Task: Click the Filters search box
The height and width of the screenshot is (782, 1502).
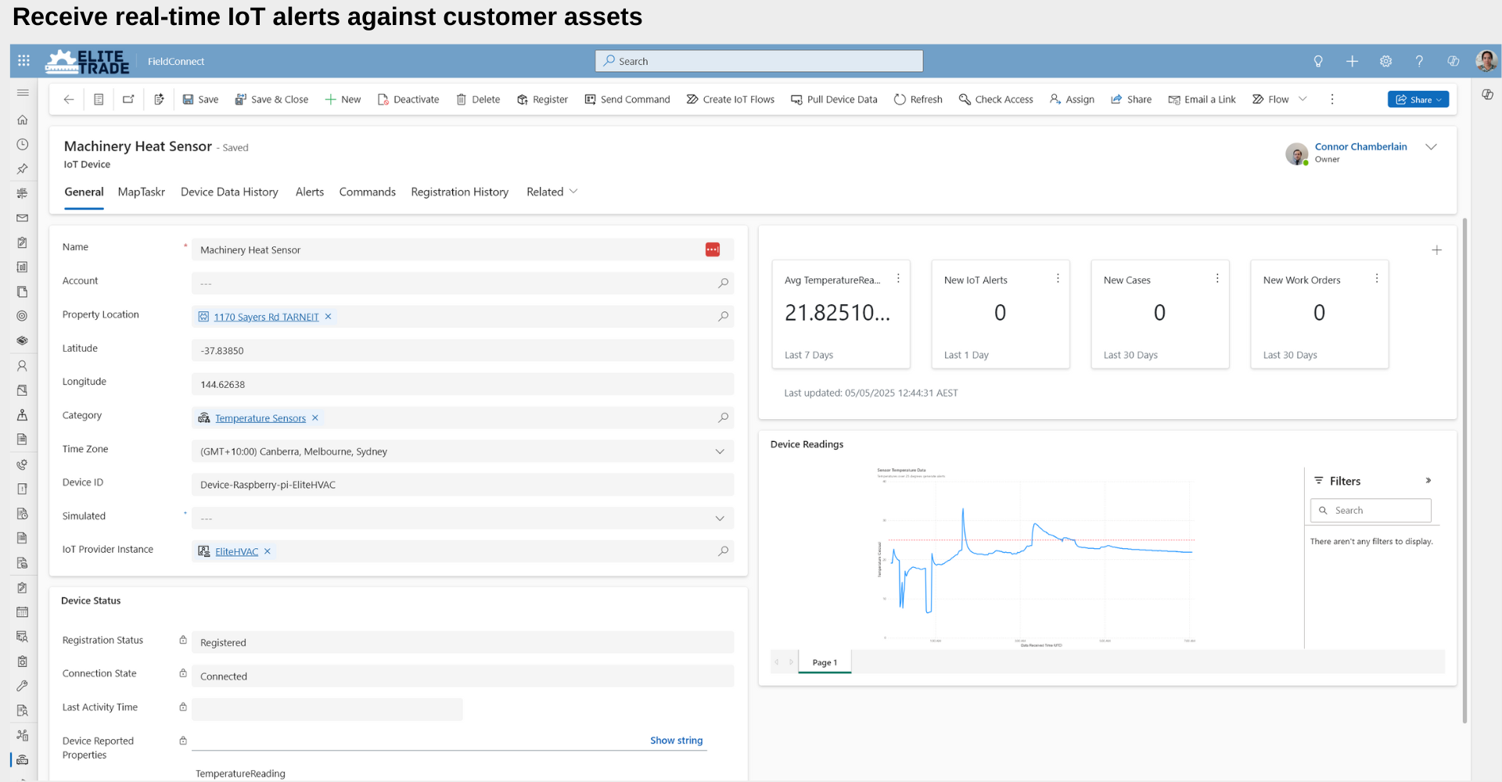Action: 1371,511
